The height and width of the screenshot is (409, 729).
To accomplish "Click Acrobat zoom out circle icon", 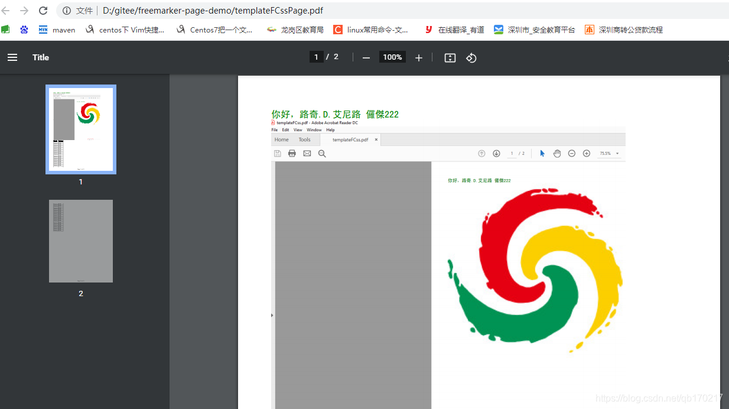I will pyautogui.click(x=572, y=153).
